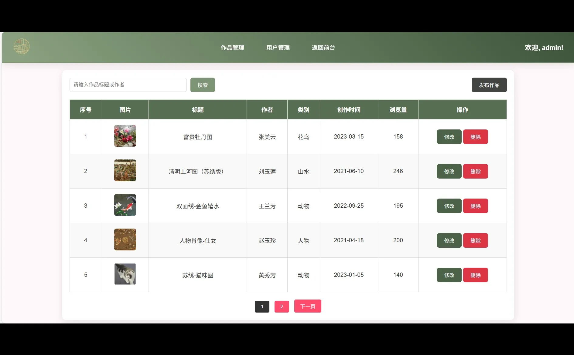Open the 作品管理 navigation menu
Image resolution: width=574 pixels, height=355 pixels.
click(232, 48)
